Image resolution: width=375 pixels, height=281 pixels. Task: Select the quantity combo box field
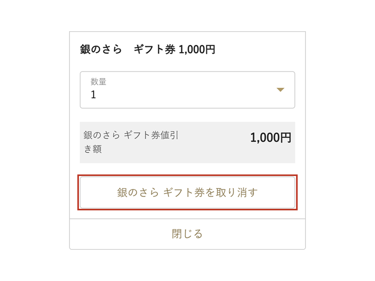187,90
